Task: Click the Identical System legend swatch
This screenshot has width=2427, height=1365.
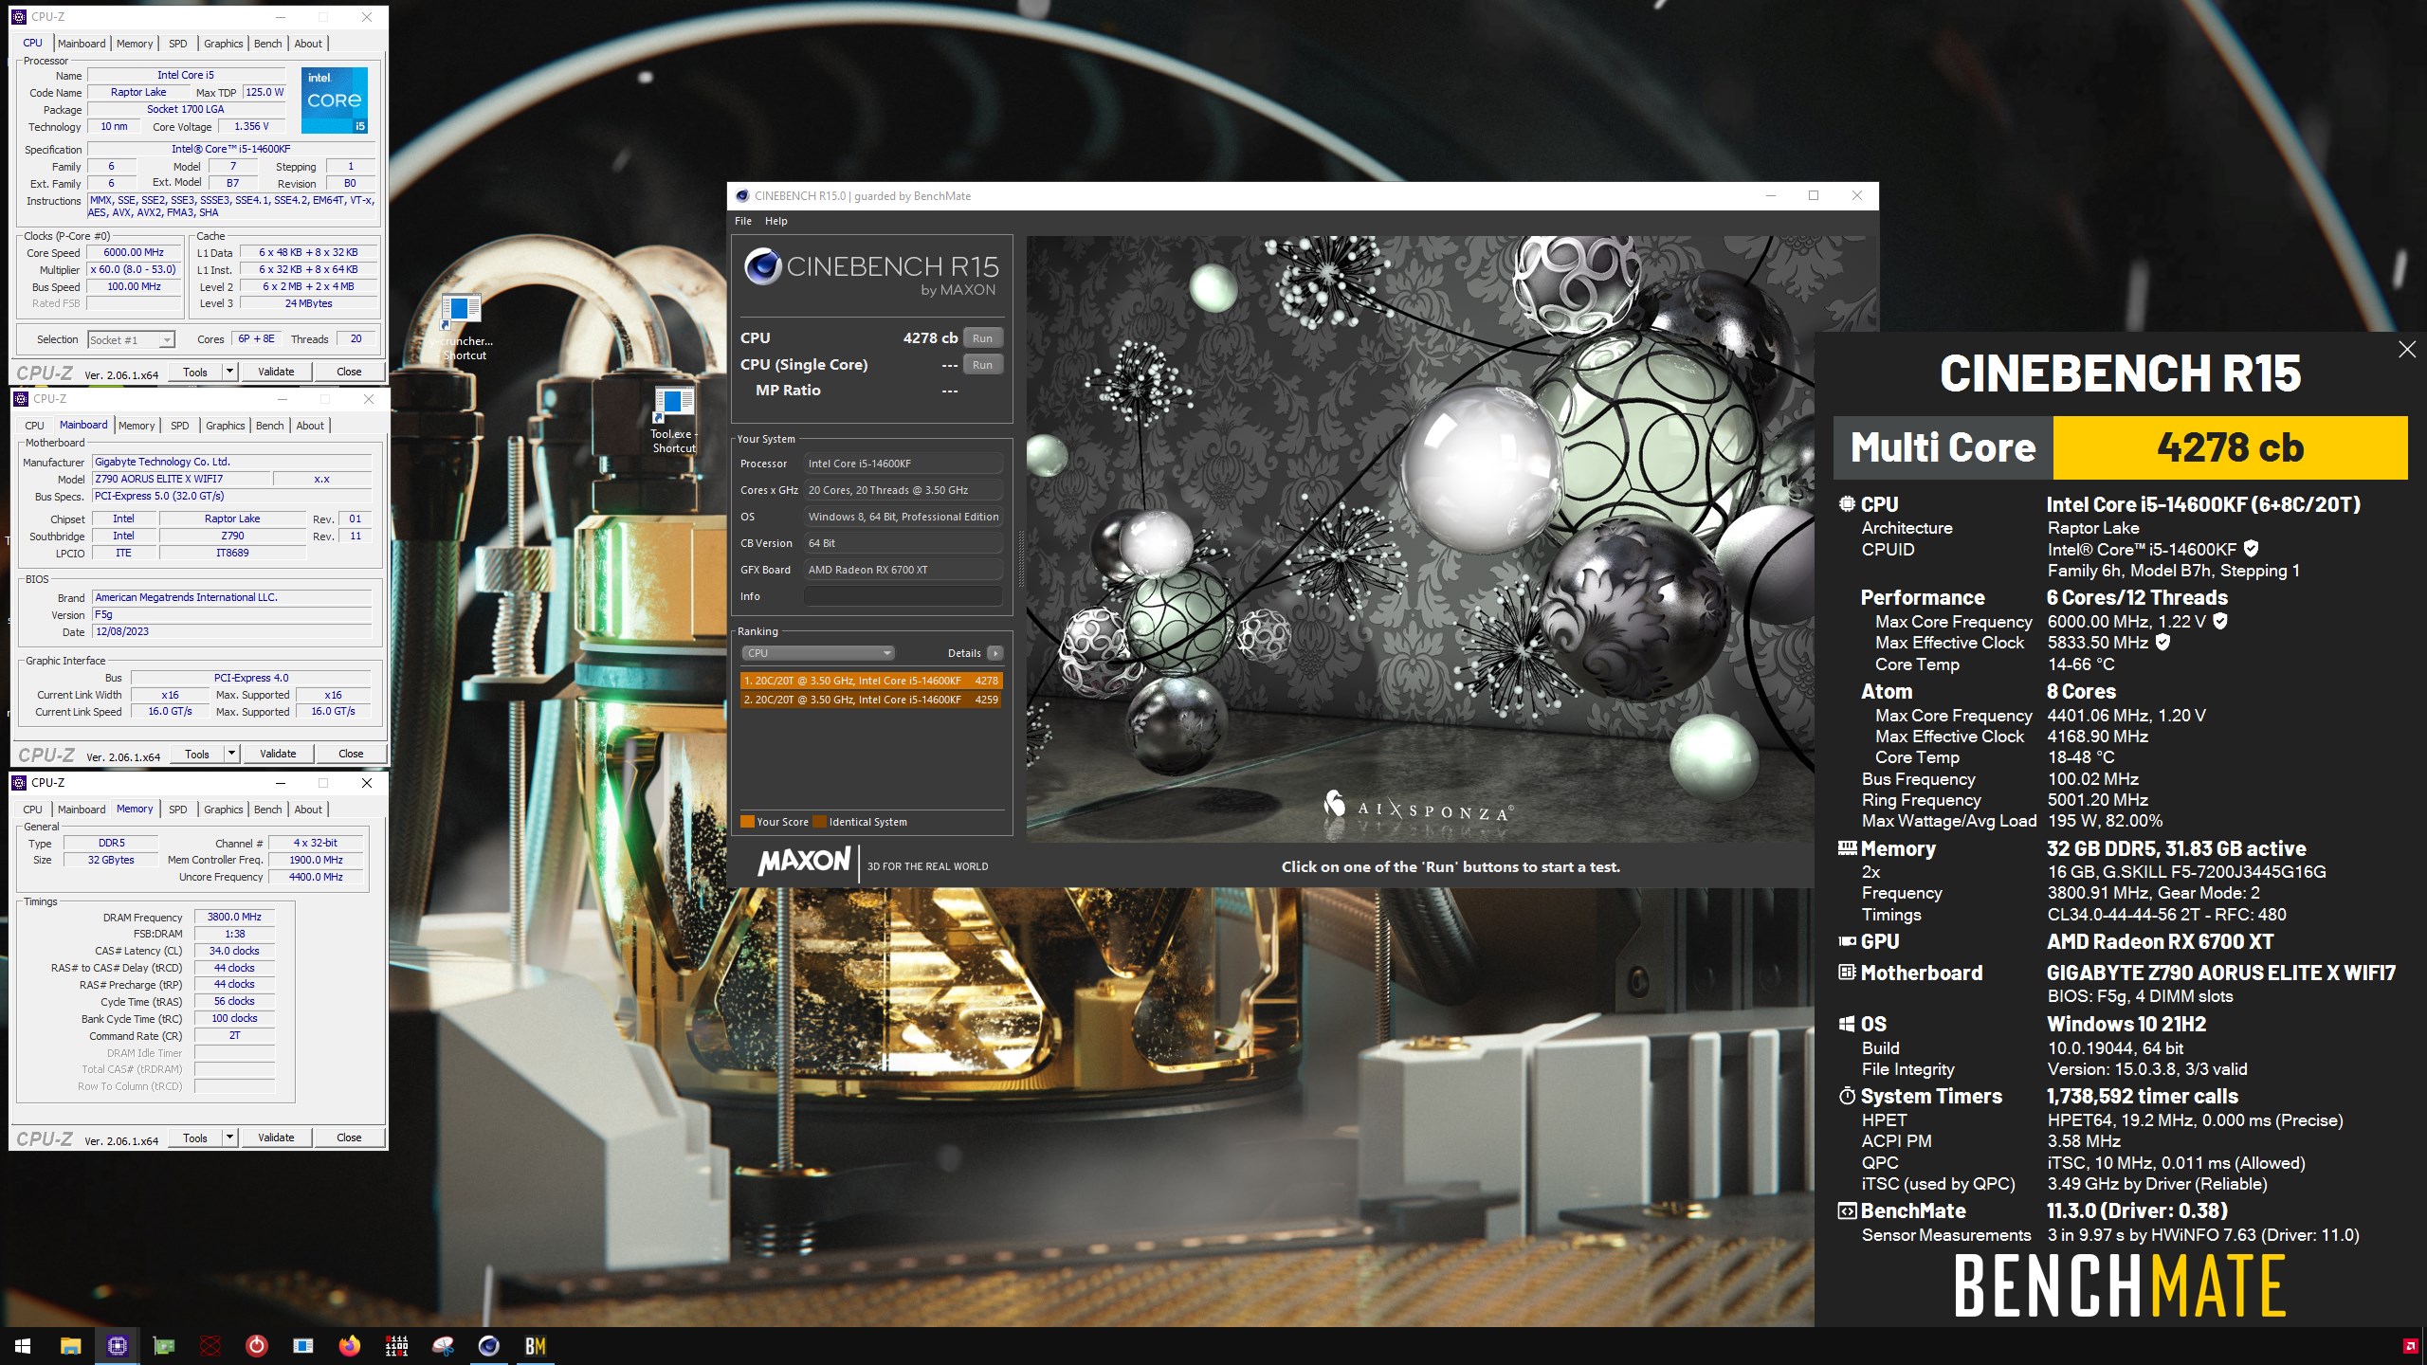Action: tap(820, 822)
